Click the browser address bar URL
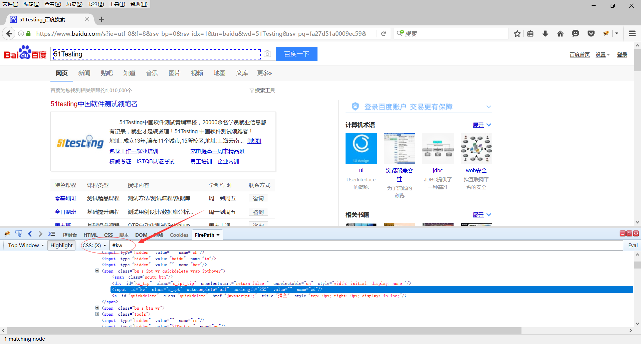The image size is (641, 344). (x=201, y=33)
